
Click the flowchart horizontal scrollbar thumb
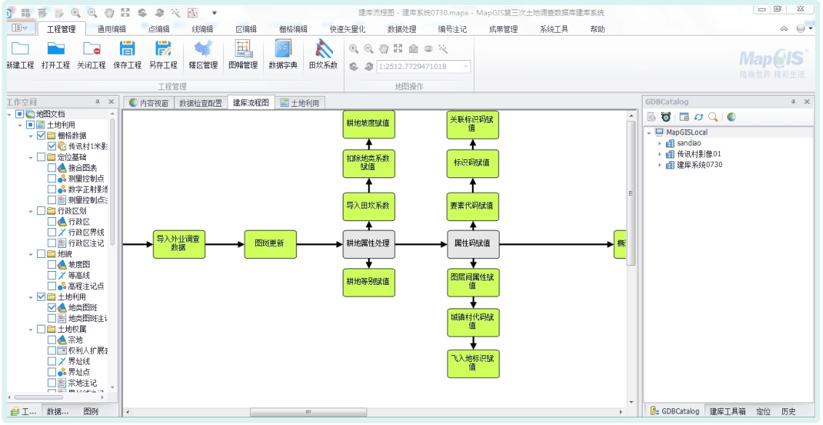point(309,412)
